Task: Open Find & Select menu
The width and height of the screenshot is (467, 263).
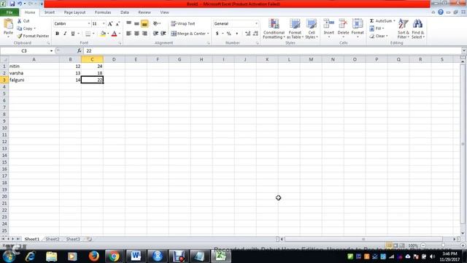Action: [418, 29]
